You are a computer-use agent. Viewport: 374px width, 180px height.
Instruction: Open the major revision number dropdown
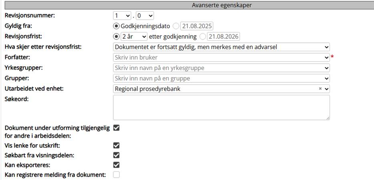(x=123, y=16)
